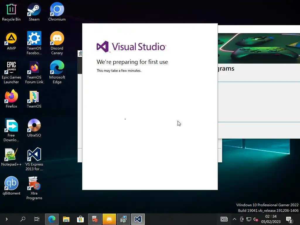Click 'This may take a few minutes.' text
300x225 pixels.
click(119, 71)
